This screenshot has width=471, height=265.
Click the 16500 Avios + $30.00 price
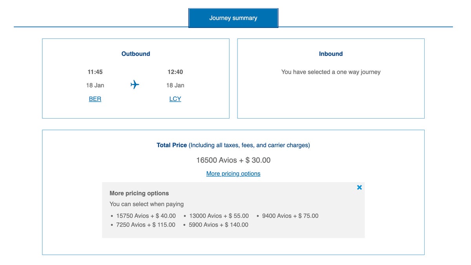pos(233,160)
